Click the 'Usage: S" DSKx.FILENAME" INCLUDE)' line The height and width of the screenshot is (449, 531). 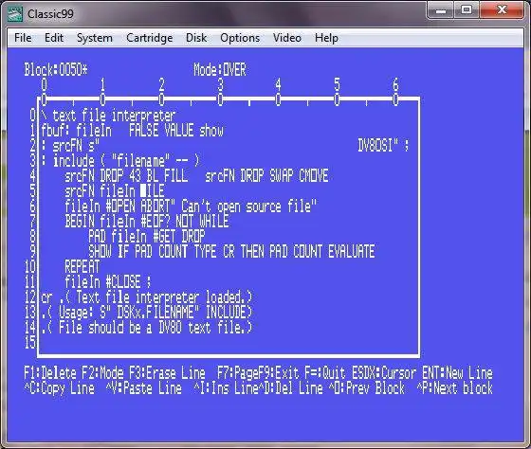click(156, 312)
